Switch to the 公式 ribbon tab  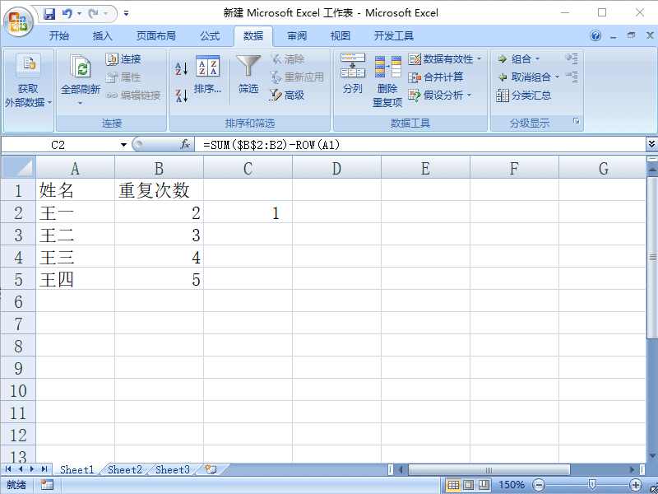point(210,35)
